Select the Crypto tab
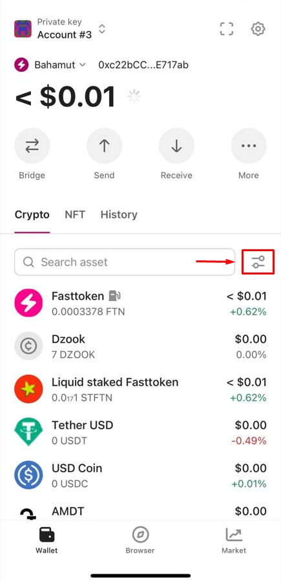This screenshot has width=281, height=582. pyautogui.click(x=32, y=214)
